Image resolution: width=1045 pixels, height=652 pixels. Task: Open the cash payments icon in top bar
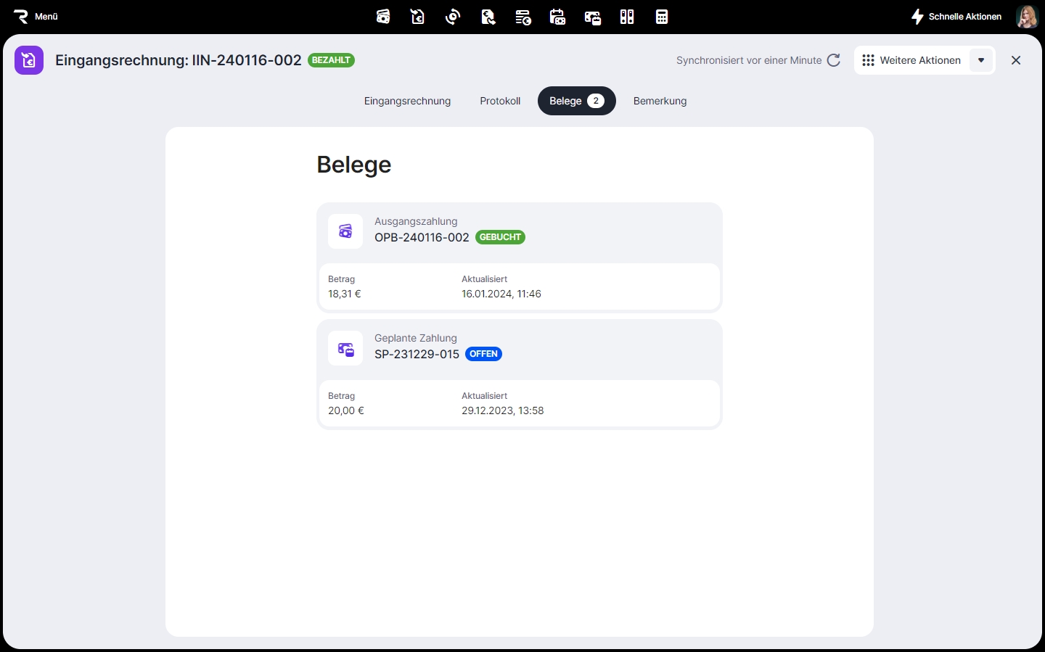(x=383, y=17)
